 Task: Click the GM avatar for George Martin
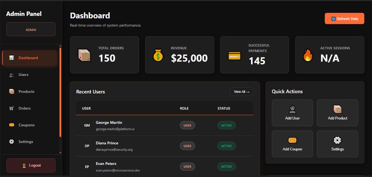tap(87, 125)
